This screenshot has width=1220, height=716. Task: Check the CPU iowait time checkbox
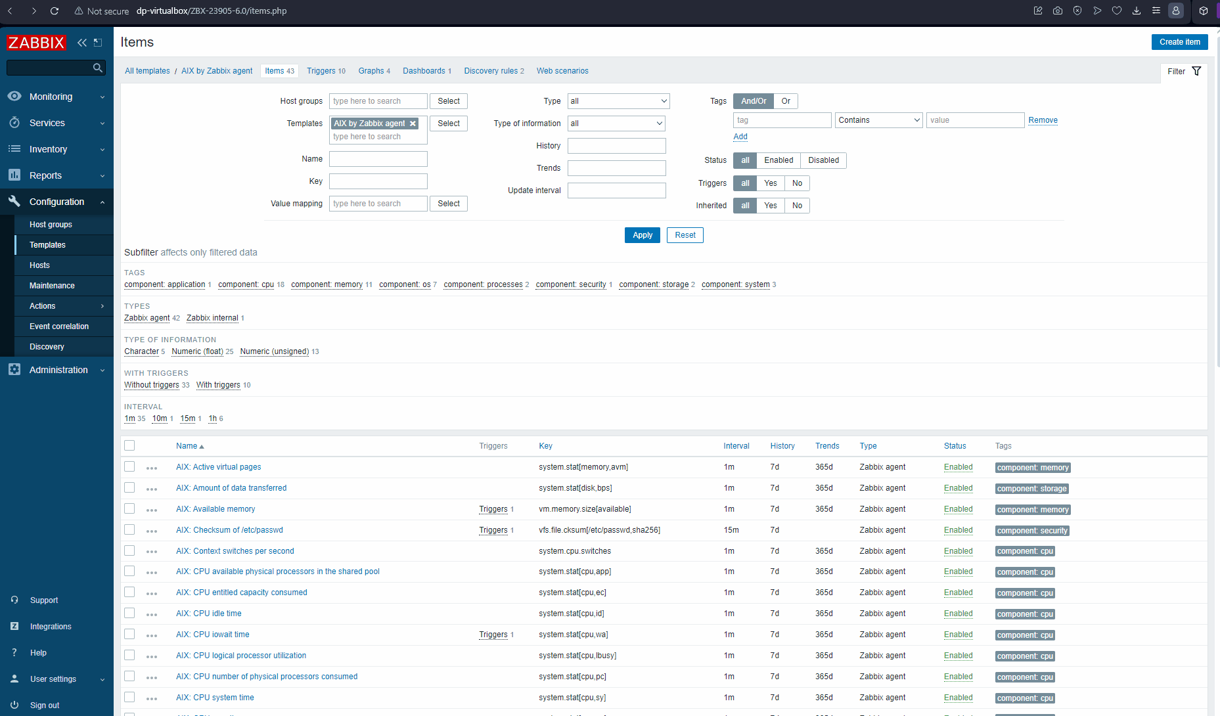pos(129,634)
